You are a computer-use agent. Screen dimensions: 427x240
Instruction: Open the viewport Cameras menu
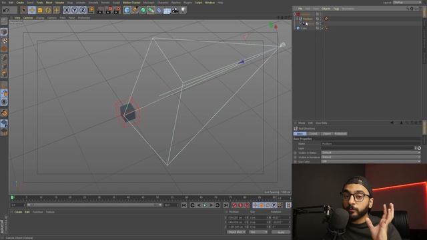pos(28,18)
